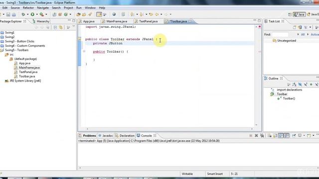Go Back to previous location arrow
Viewport: 319px width, 179px height.
click(x=157, y=14)
